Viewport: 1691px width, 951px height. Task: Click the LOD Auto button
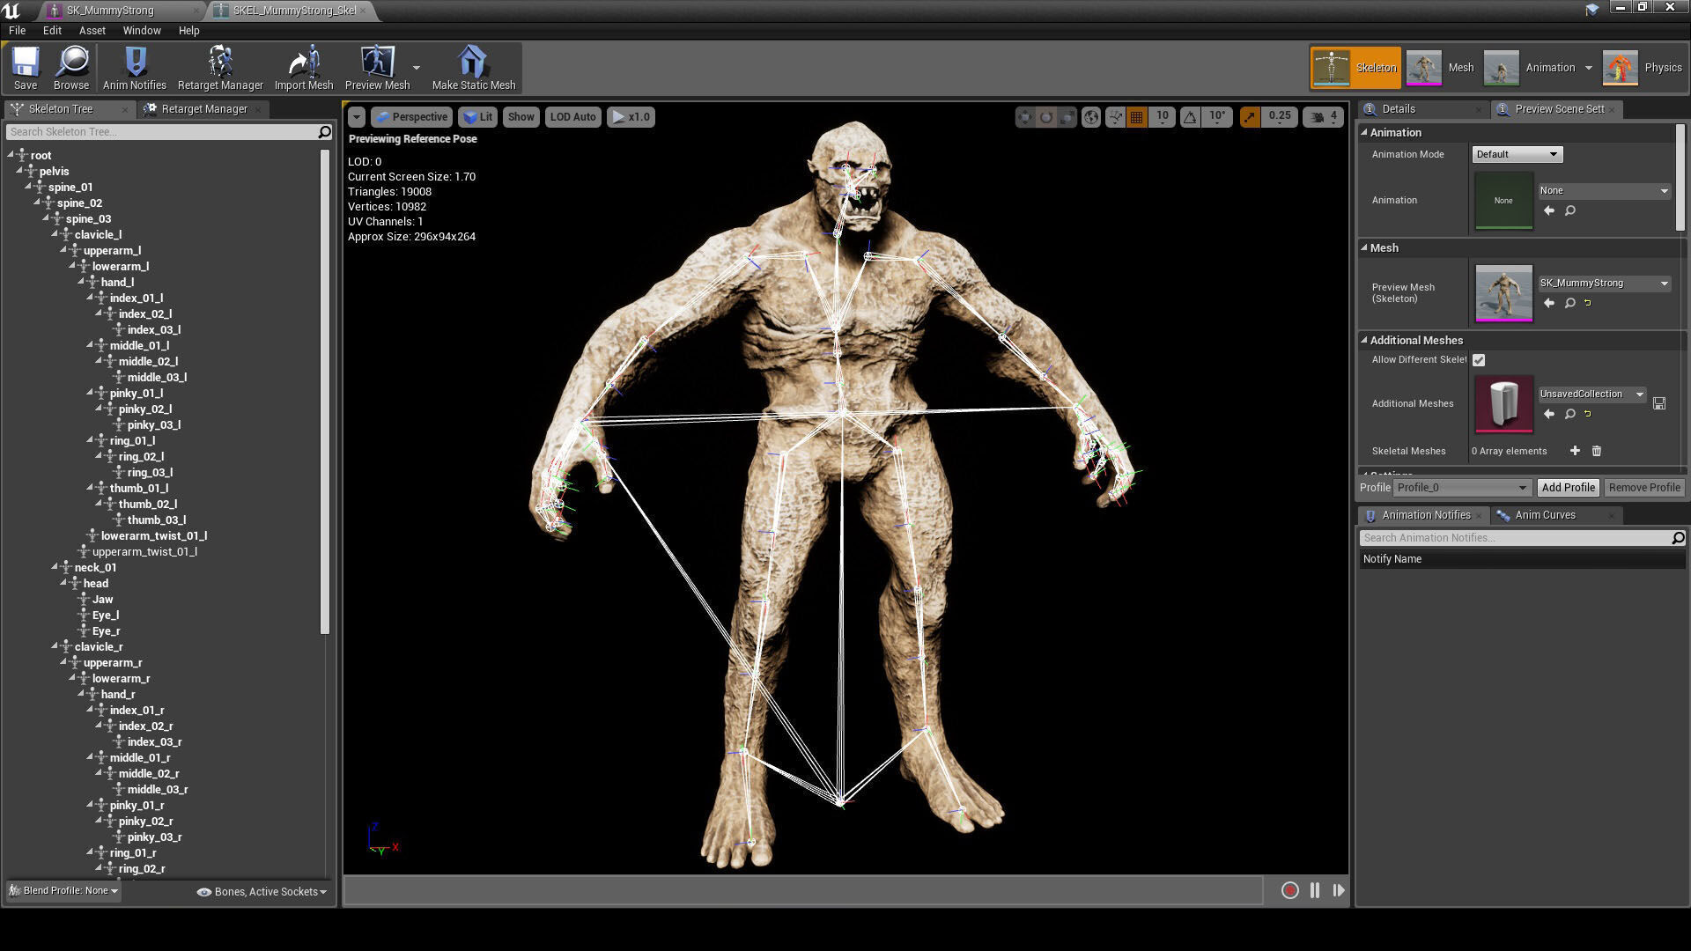point(573,117)
